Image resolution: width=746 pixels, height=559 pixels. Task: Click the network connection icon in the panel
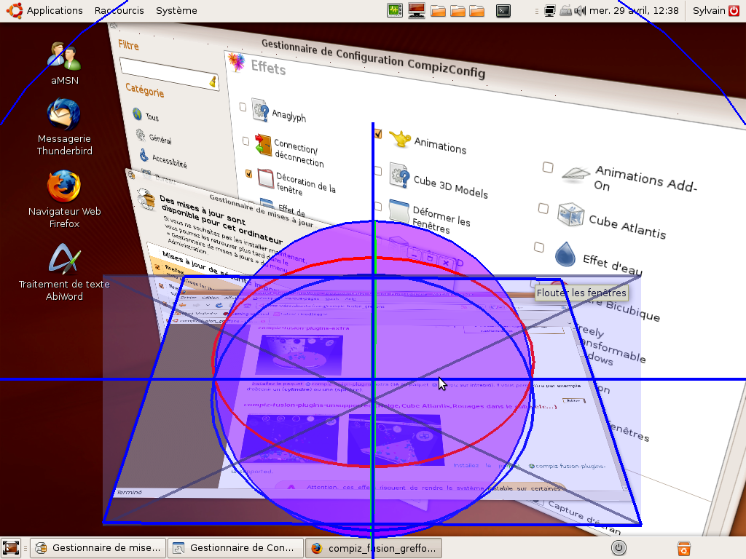tap(551, 10)
